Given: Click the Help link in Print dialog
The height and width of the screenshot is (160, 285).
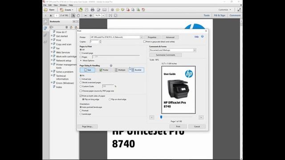Looking at the screenshot, I should (196, 36).
